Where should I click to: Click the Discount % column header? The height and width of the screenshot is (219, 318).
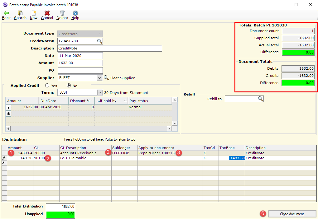tap(81, 101)
